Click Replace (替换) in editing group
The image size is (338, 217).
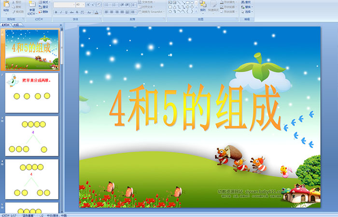246,7
